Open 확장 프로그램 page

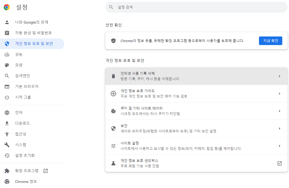(32, 171)
